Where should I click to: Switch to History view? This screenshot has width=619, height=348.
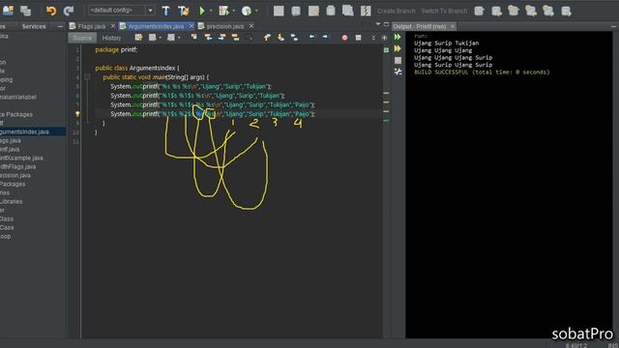point(111,38)
